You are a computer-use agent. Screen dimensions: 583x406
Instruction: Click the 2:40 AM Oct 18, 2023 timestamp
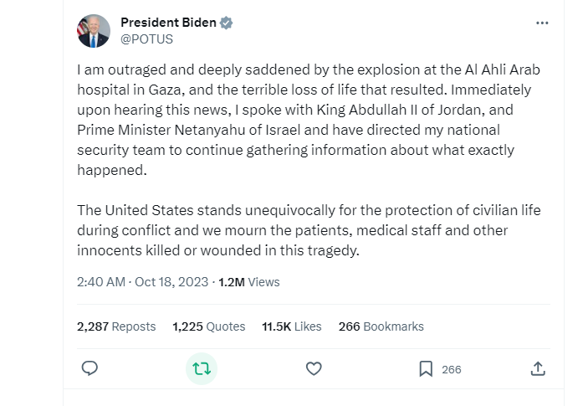tap(142, 282)
